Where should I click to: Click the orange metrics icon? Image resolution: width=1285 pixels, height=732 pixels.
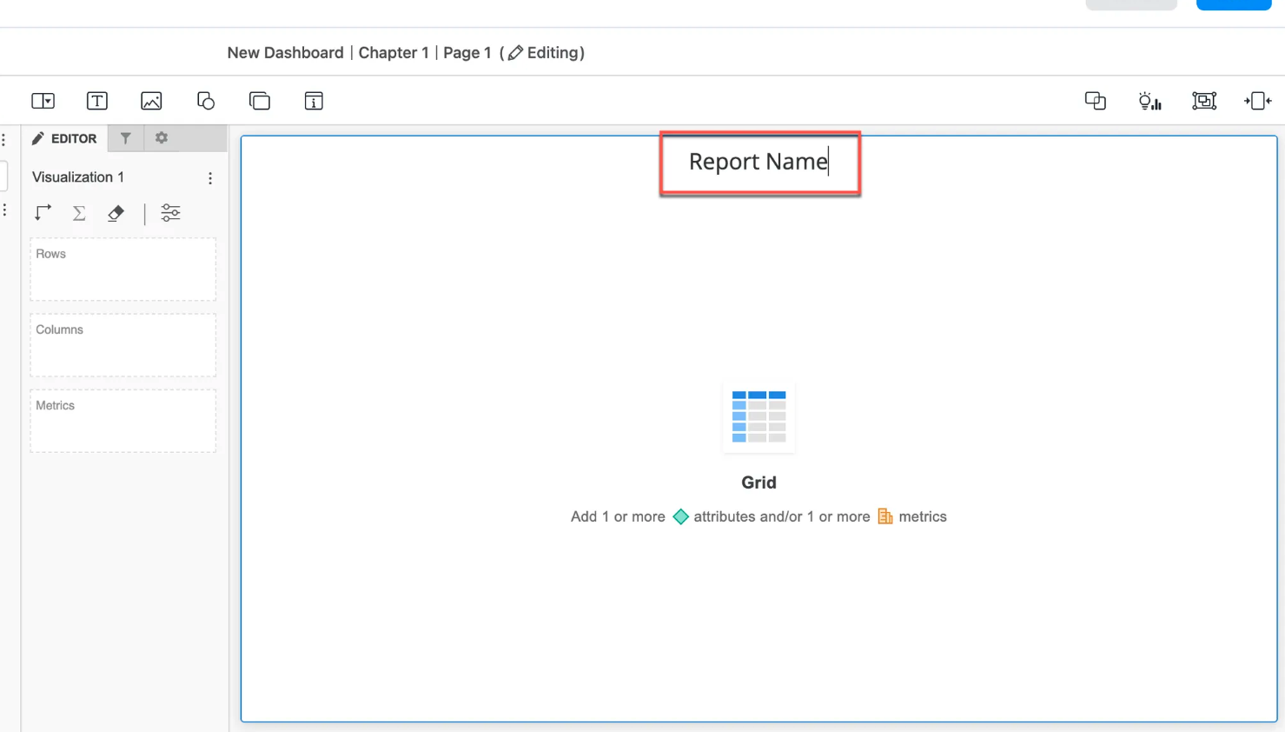pos(884,516)
